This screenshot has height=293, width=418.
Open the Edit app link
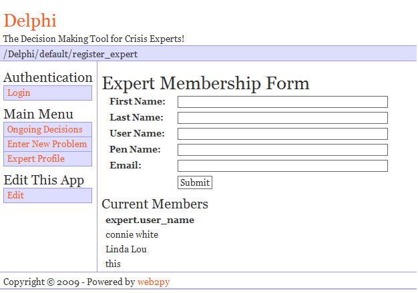pos(15,196)
